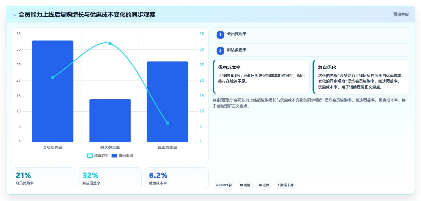Open the 优惠成本率 insight card
The image size is (421, 201).
tap(261, 77)
